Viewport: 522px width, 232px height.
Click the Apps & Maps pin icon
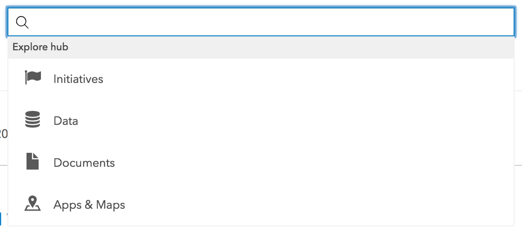(x=33, y=203)
